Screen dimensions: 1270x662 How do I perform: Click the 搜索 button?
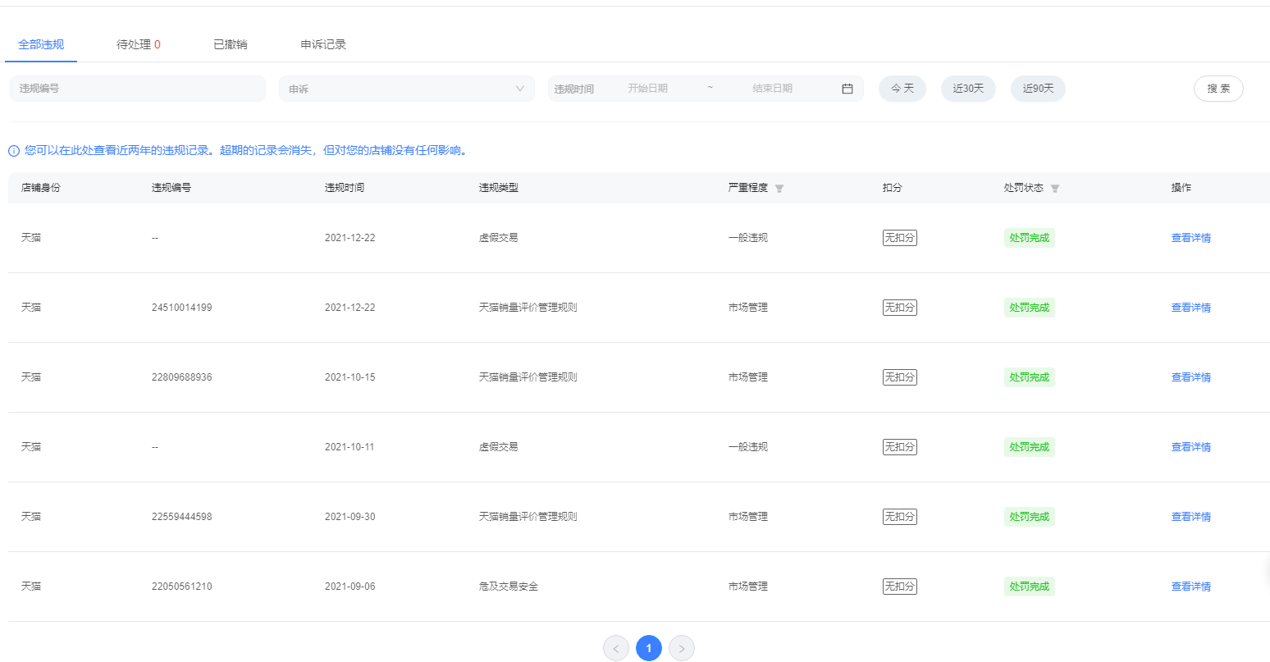tap(1218, 89)
